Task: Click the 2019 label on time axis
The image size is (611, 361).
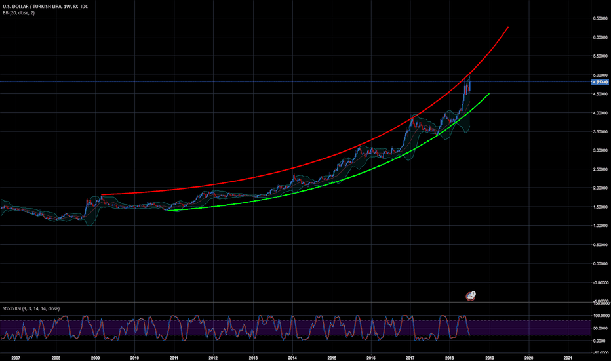Action: pos(490,358)
